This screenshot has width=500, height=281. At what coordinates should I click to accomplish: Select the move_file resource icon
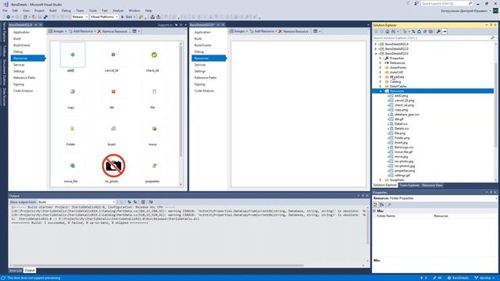click(73, 165)
